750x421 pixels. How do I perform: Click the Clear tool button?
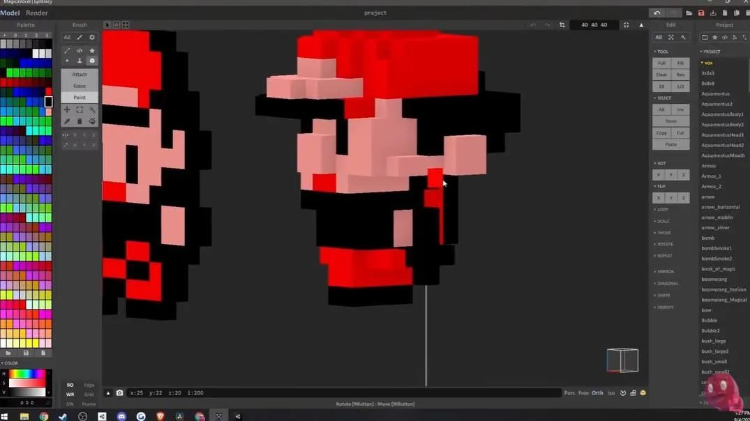[661, 75]
